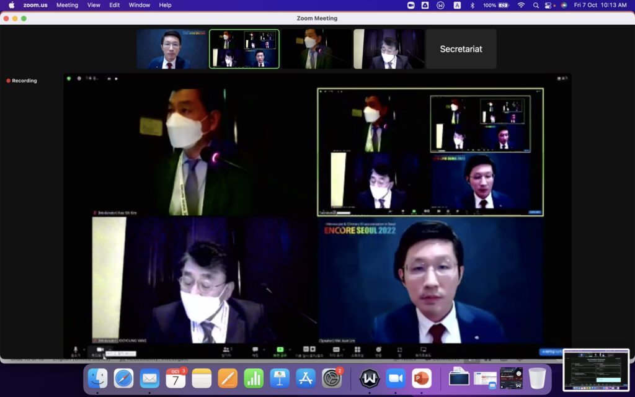The width and height of the screenshot is (635, 397).
Task: Select the first speaker thumbnail in top strip
Action: (x=172, y=49)
